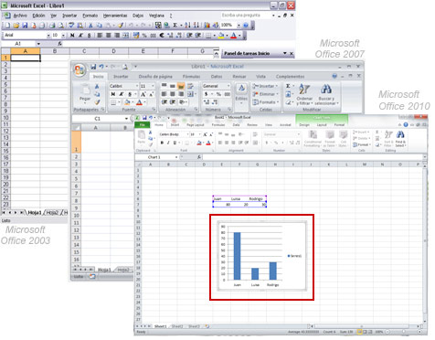Screen dimensions: 435x340
Task: Open the Calibri font dropdown in Excel 2007
Action: click(x=136, y=86)
